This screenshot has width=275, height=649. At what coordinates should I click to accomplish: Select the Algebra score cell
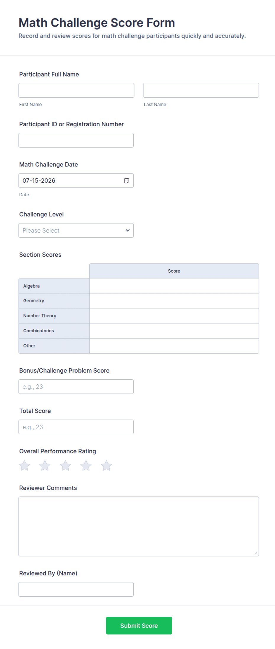point(174,286)
